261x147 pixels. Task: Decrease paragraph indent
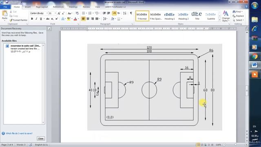(104, 13)
